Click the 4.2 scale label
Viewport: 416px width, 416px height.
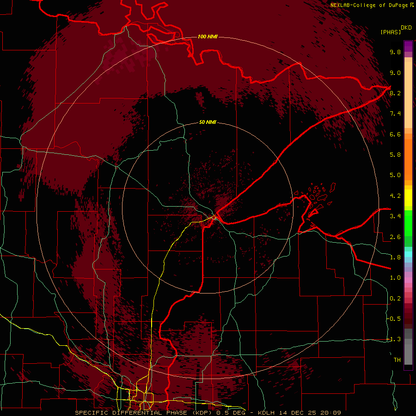click(x=395, y=196)
